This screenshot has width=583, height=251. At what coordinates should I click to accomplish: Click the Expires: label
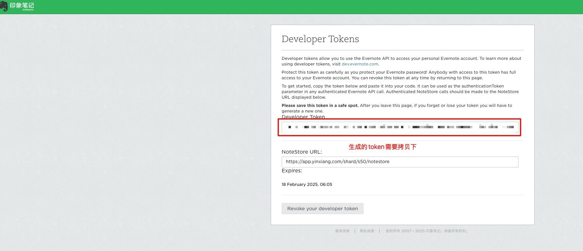click(291, 171)
